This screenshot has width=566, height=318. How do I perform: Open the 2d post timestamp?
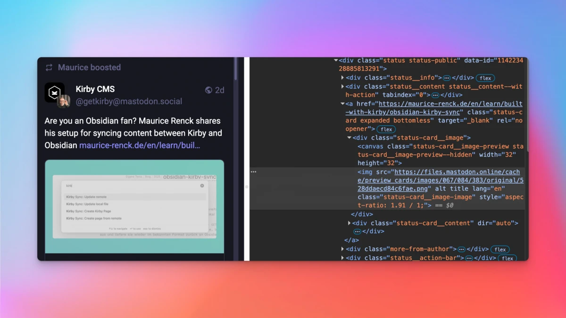point(220,90)
